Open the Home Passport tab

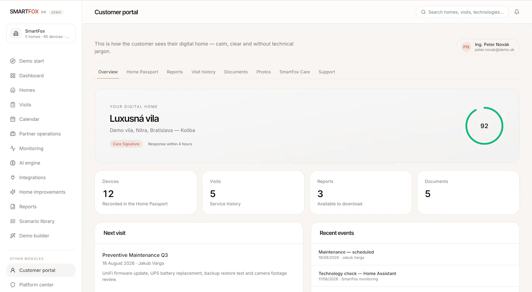[142, 72]
